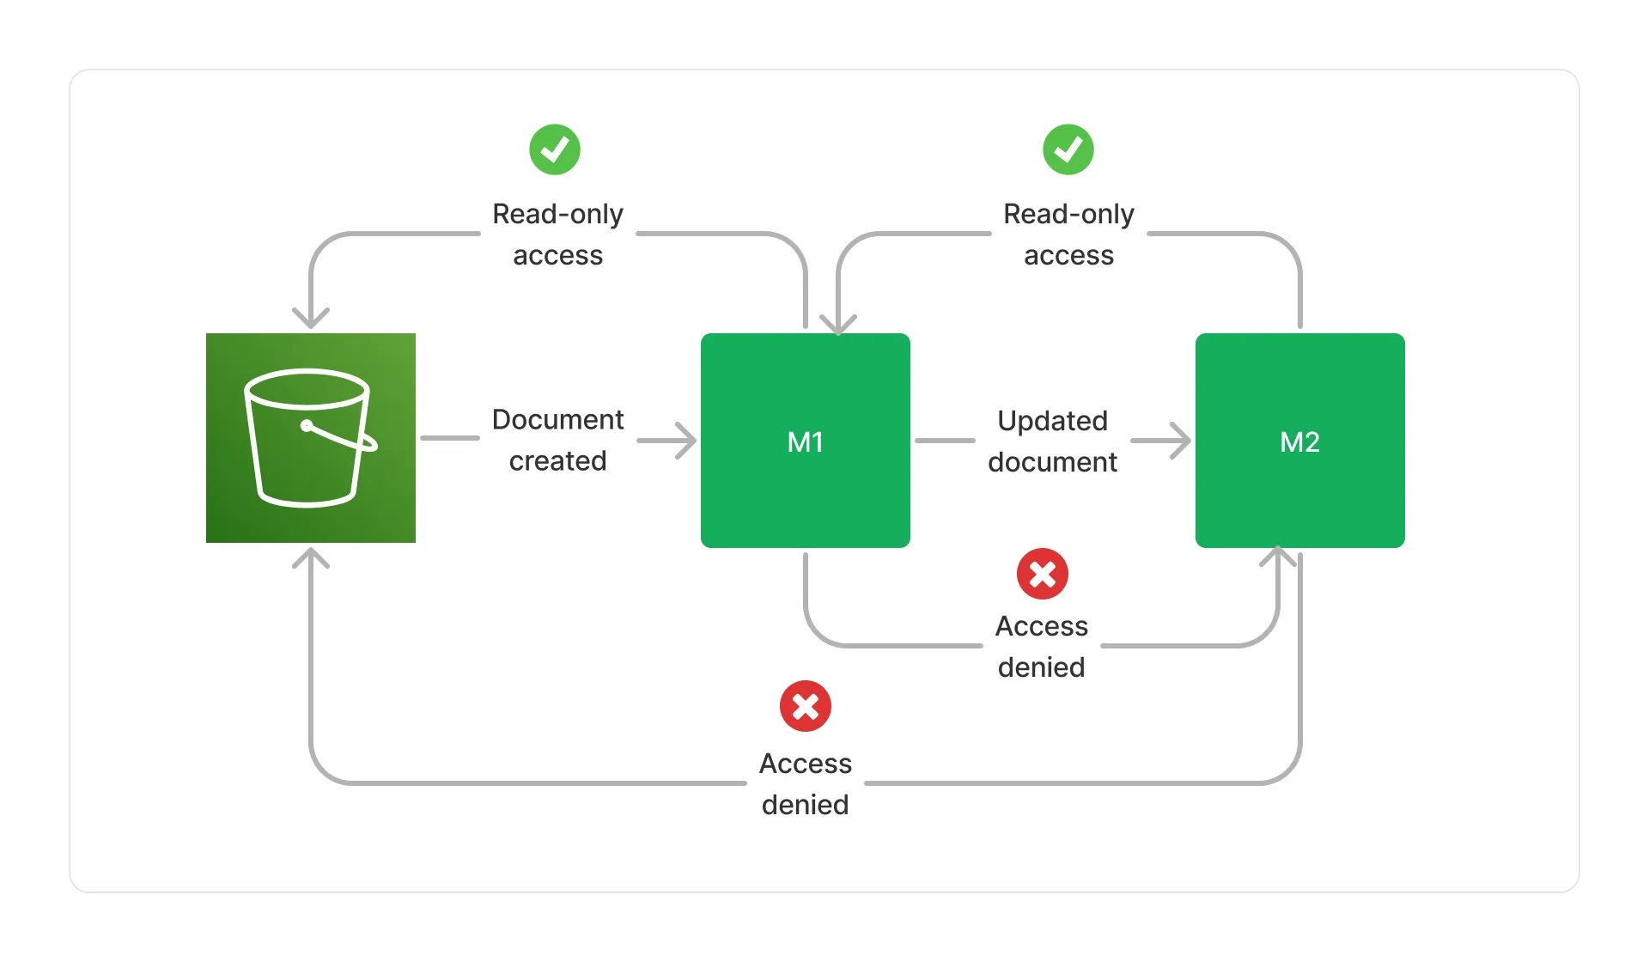Click green checkmark above bucket-to-M1 read-only access
1649x962 pixels.
pyautogui.click(x=555, y=149)
